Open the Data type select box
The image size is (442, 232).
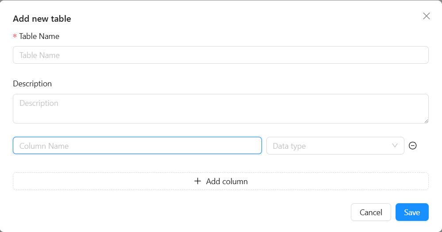(x=335, y=146)
